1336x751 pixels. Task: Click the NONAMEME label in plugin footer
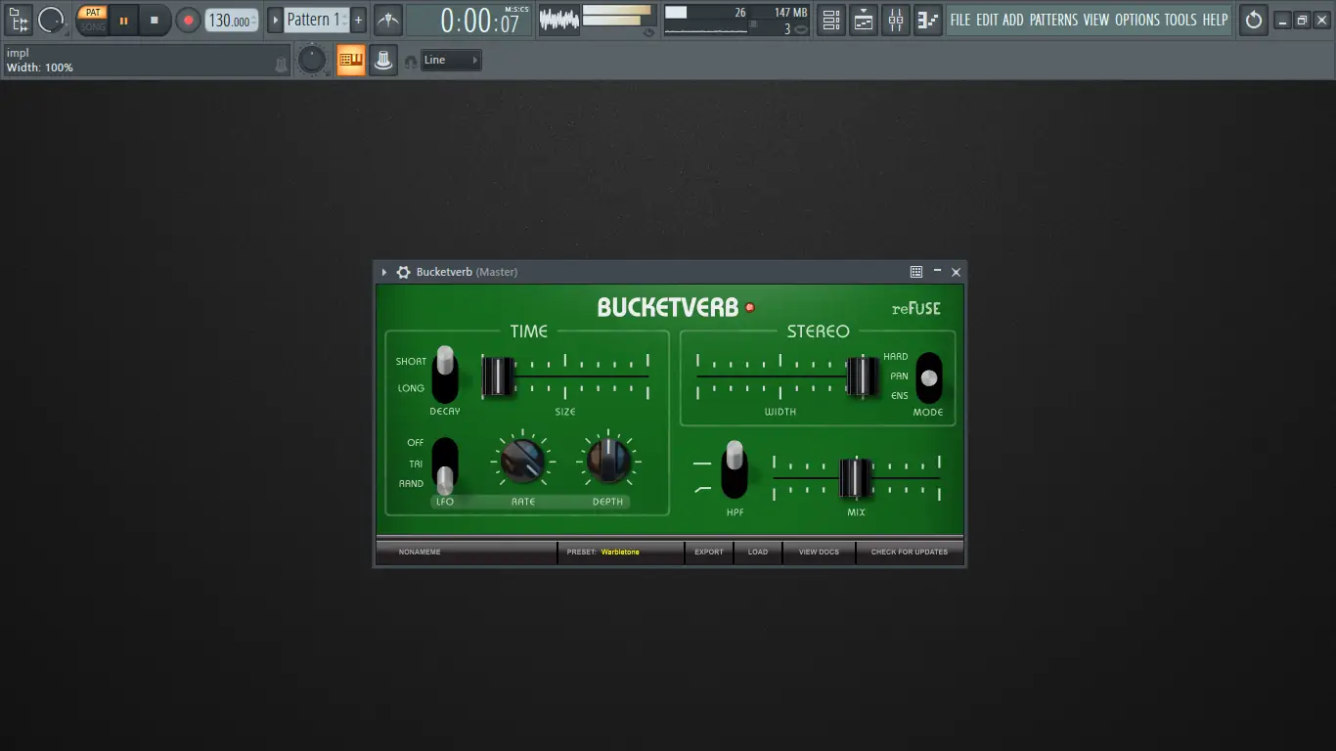(420, 552)
